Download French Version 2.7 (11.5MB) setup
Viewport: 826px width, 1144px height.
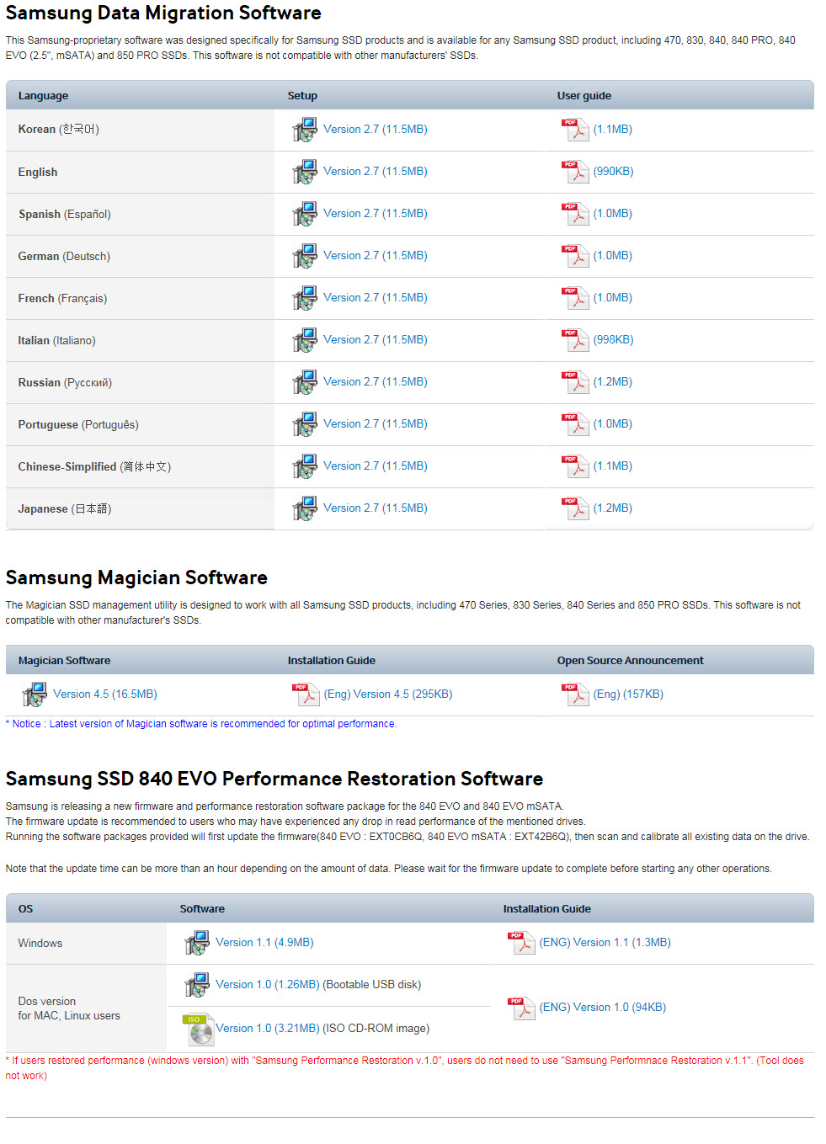(x=376, y=297)
